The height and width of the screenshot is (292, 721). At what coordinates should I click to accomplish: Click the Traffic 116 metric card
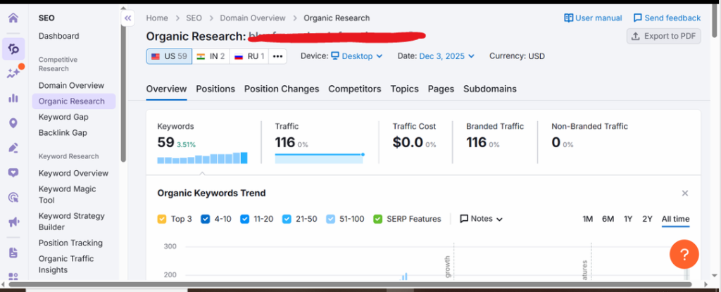click(319, 142)
